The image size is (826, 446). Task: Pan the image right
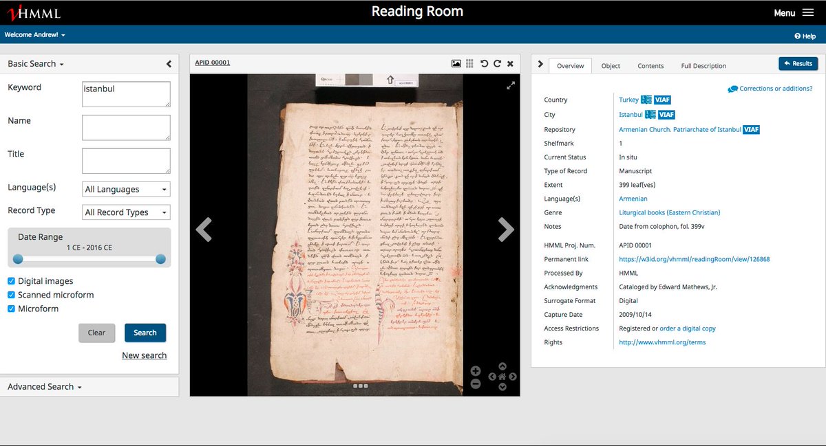(x=513, y=377)
